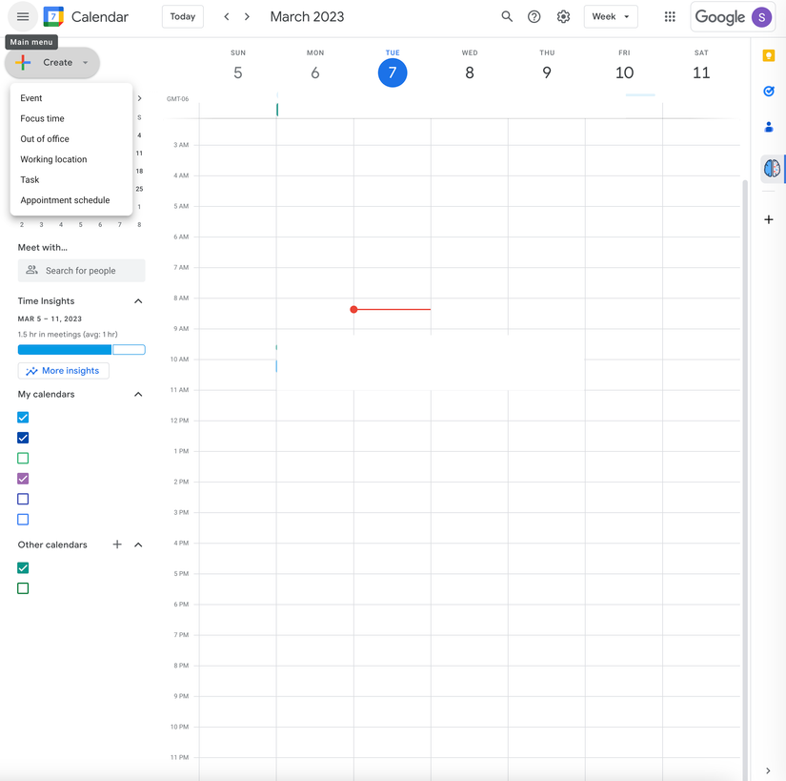Open the Week view dropdown
The width and height of the screenshot is (786, 781).
(x=611, y=16)
